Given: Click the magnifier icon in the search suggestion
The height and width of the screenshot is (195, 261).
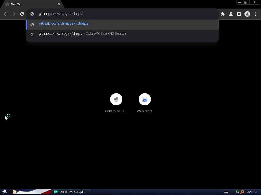Looking at the screenshot, I should point(32,35).
